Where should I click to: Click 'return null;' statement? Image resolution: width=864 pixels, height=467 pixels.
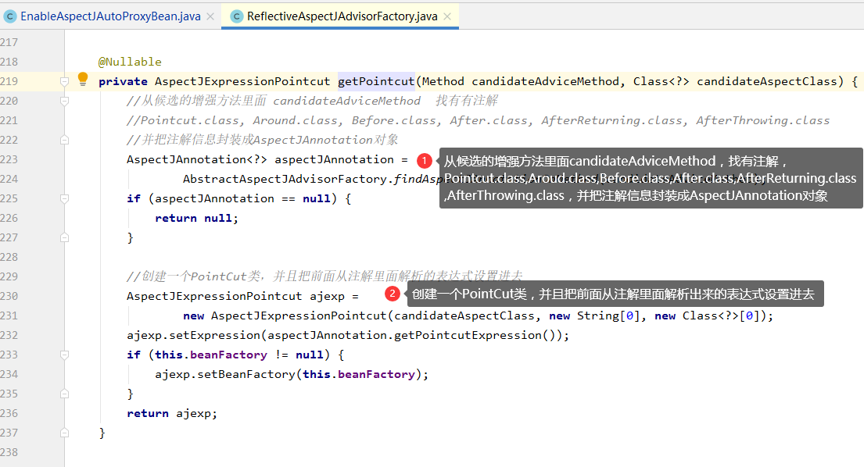[x=197, y=219]
